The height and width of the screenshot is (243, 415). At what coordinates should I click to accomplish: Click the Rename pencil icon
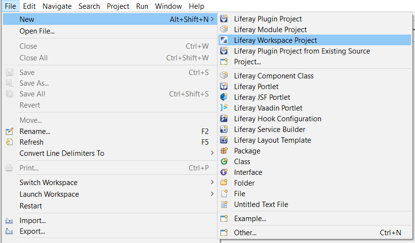click(9, 131)
